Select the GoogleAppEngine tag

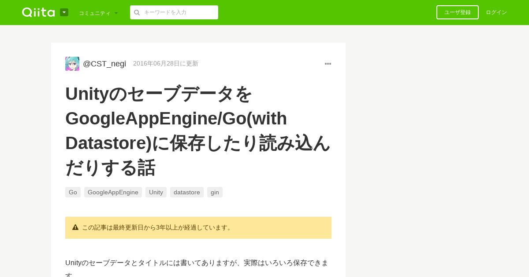pyautogui.click(x=113, y=192)
